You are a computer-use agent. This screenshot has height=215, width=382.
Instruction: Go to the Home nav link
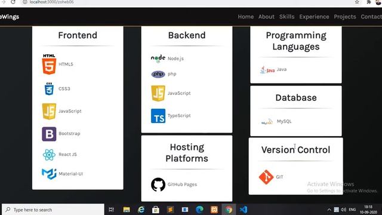coord(245,17)
